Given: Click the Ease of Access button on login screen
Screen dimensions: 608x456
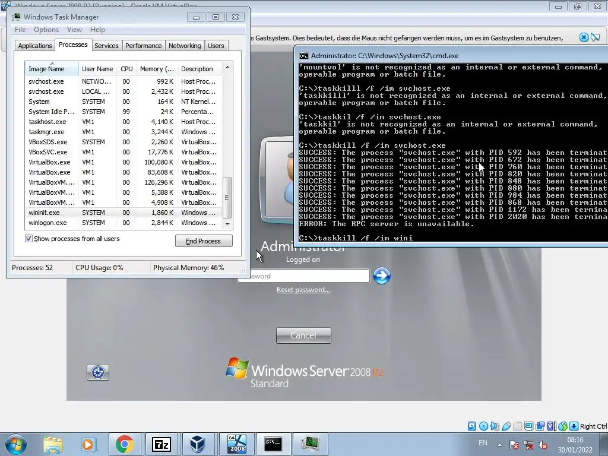Looking at the screenshot, I should click(98, 372).
